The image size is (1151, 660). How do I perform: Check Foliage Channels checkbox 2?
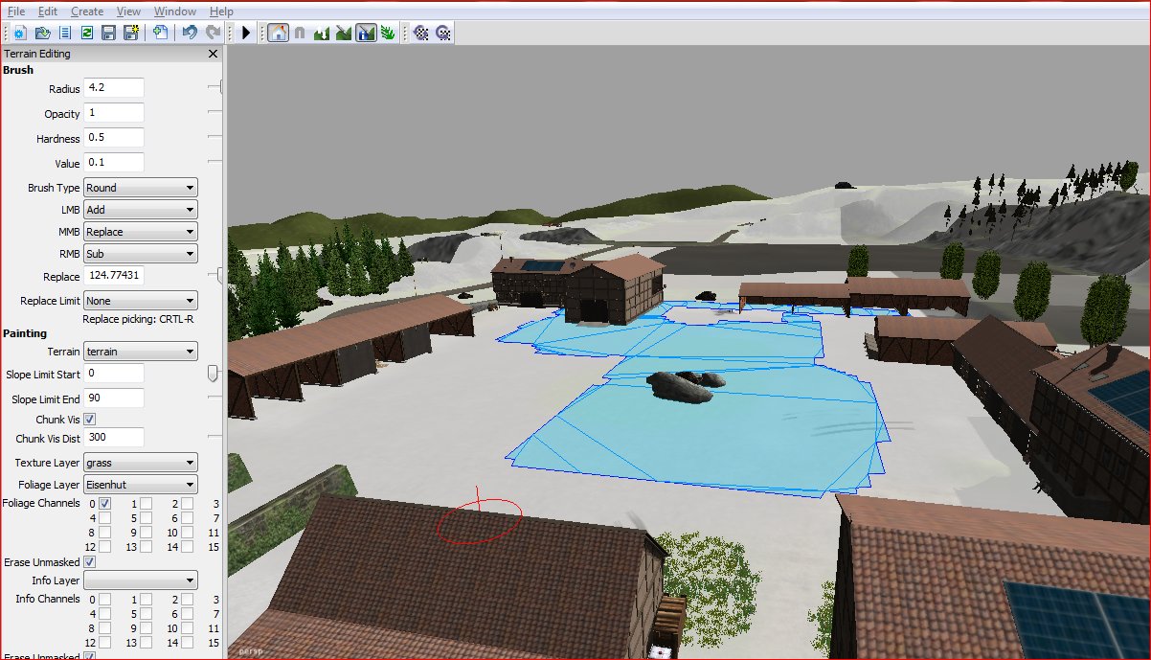coord(188,504)
